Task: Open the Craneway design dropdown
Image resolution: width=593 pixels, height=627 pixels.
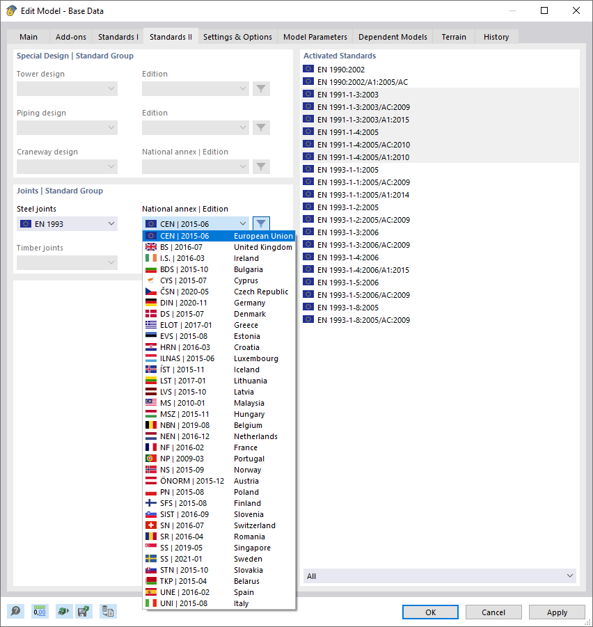Action: 68,166
